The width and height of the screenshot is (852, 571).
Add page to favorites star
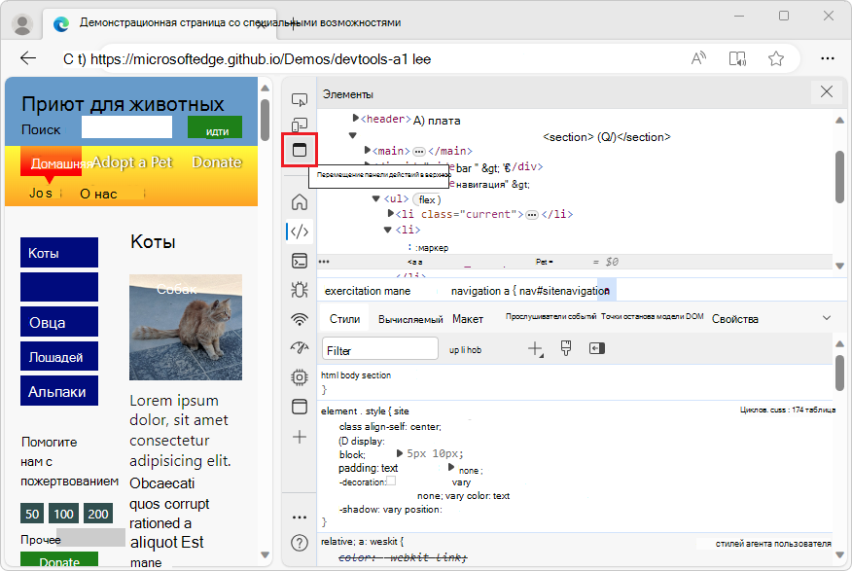pos(776,58)
